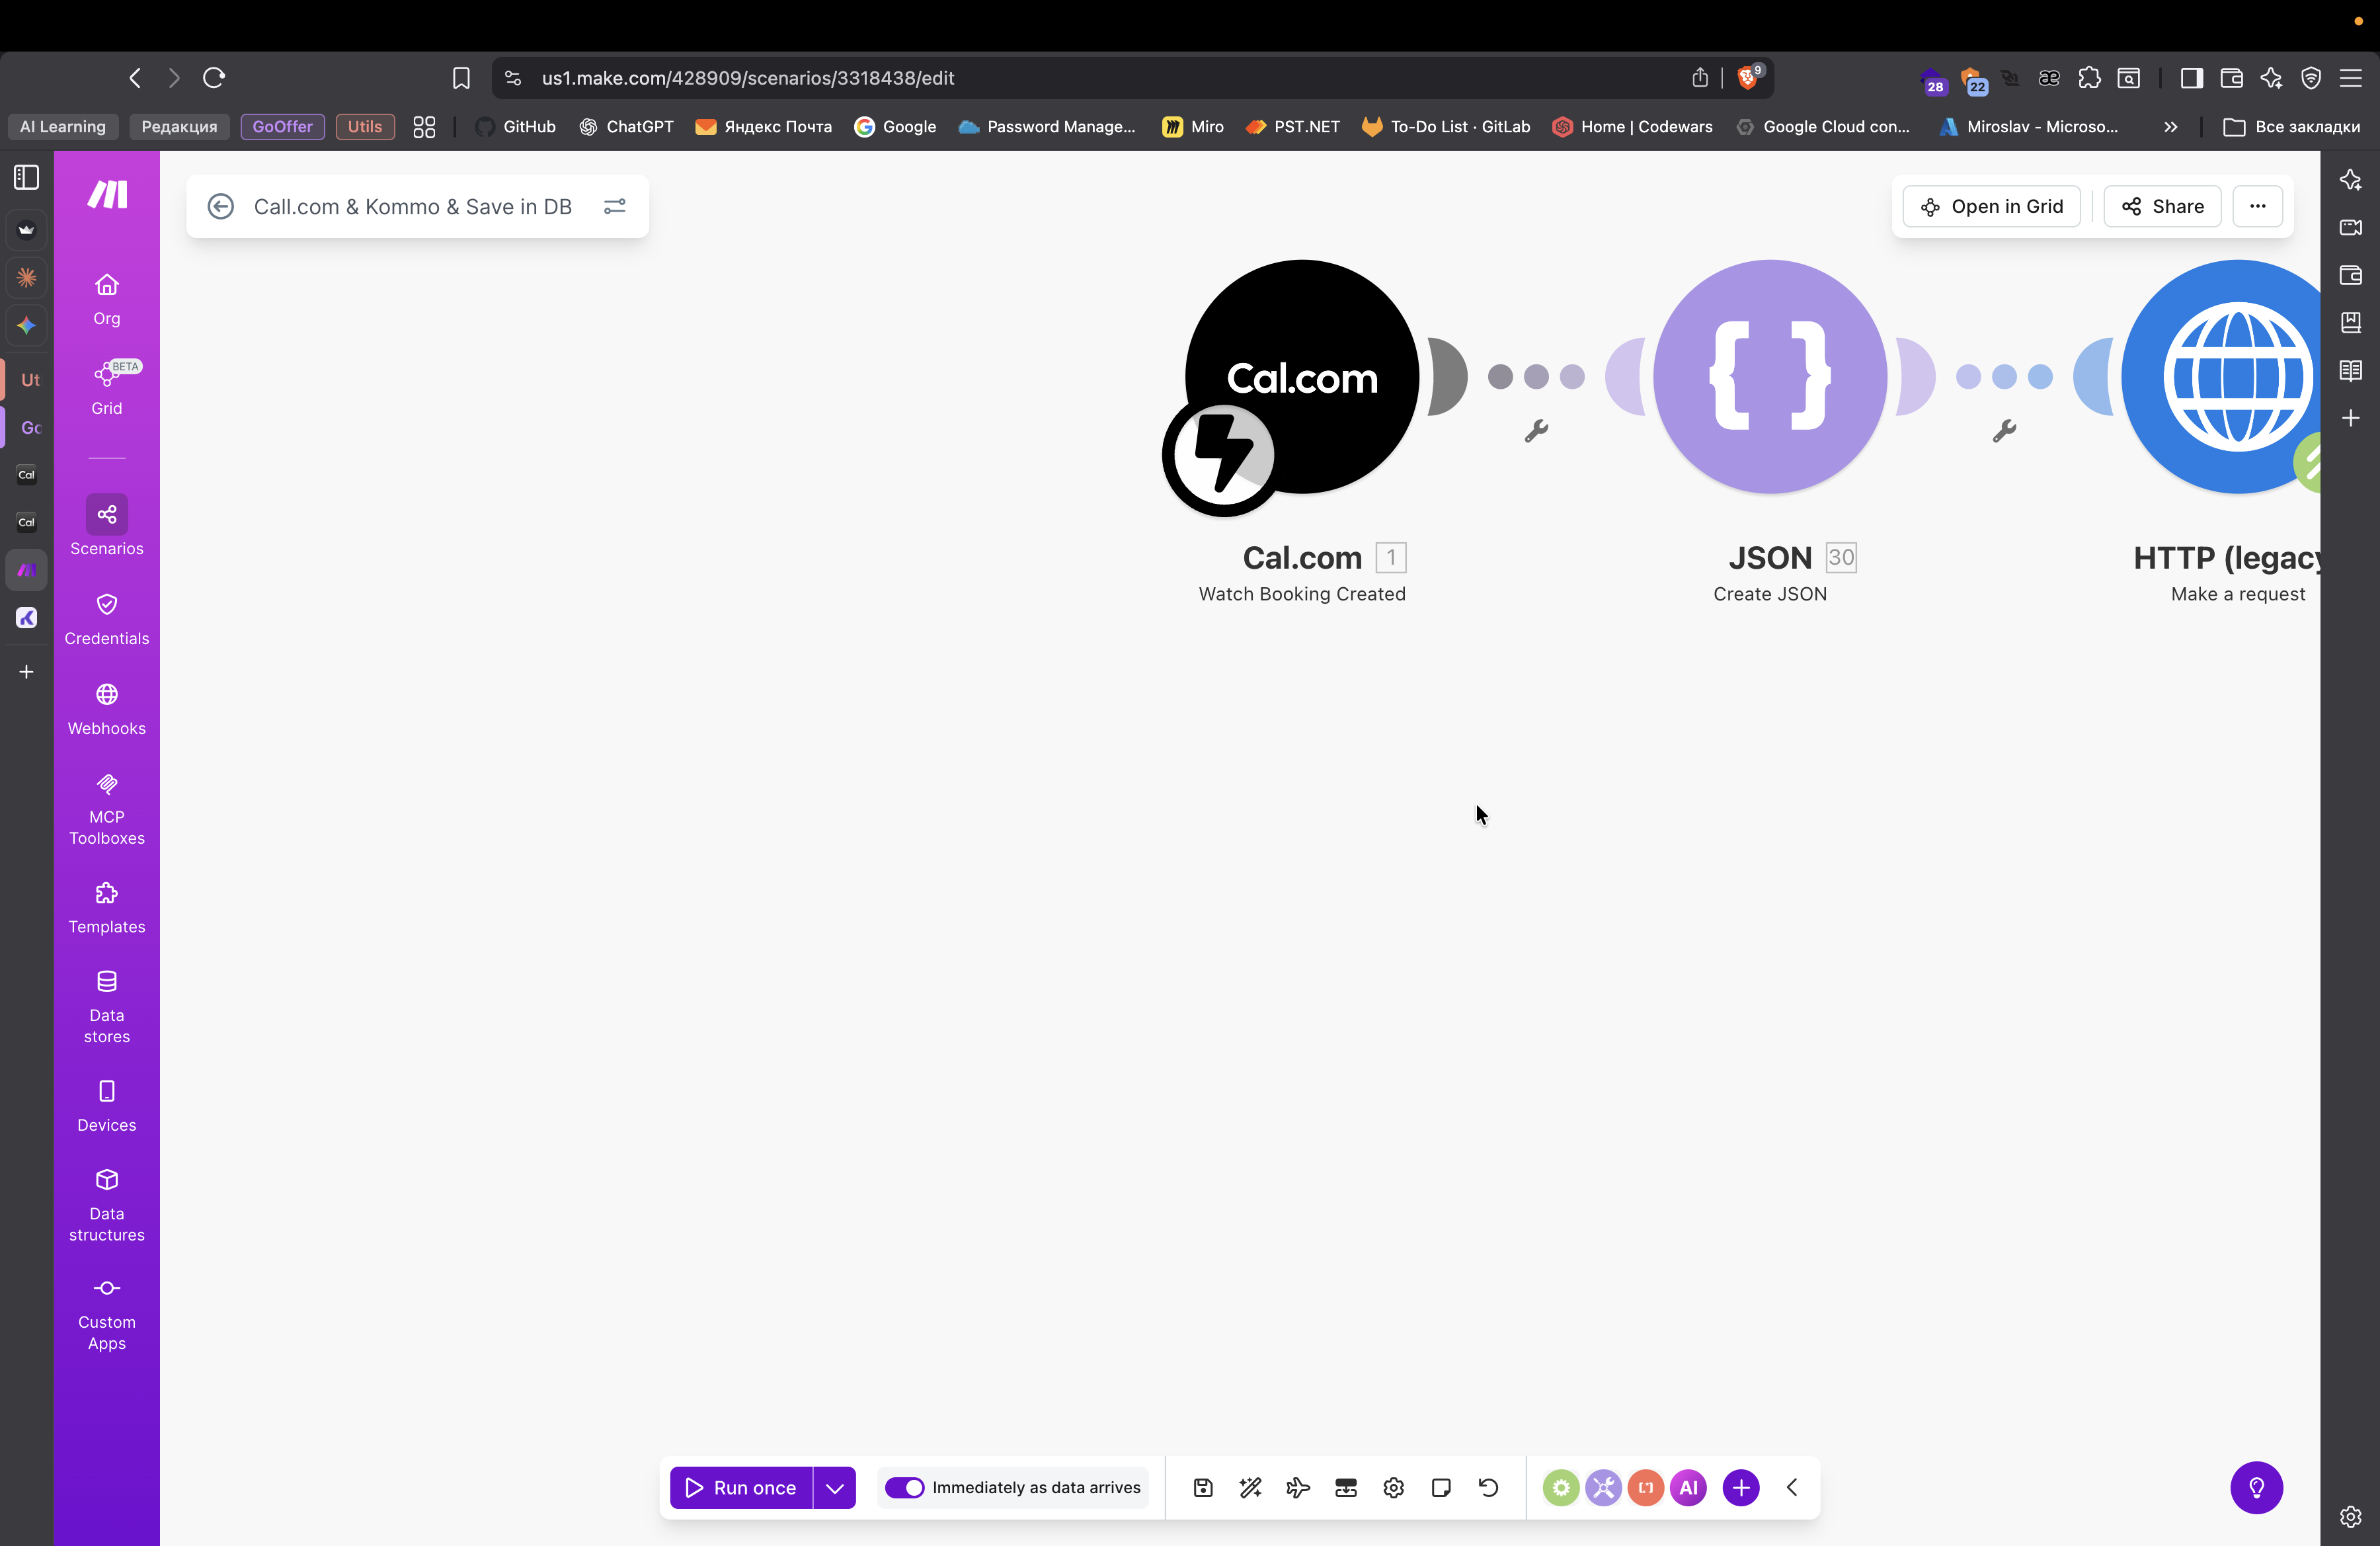The image size is (2380, 1546).
Task: Open Templates from the left sidebar
Action: click(106, 906)
